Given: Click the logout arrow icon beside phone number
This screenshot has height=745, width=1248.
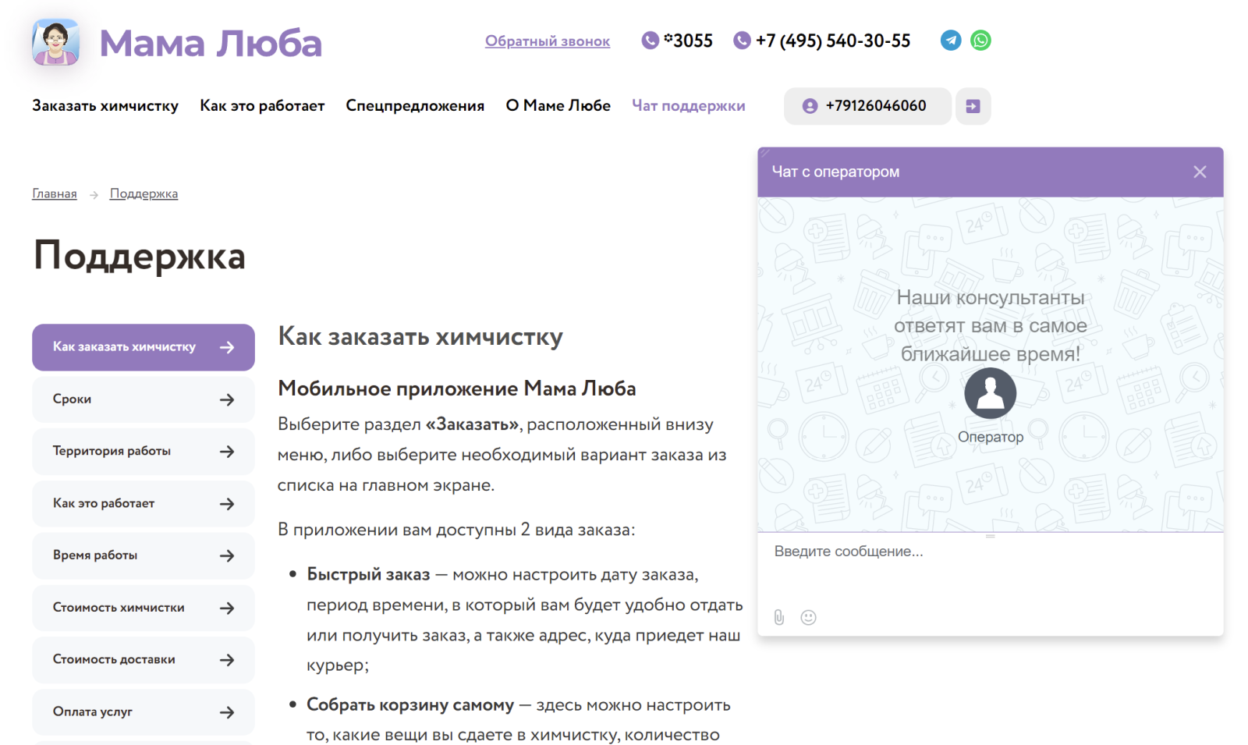Looking at the screenshot, I should click(x=973, y=106).
